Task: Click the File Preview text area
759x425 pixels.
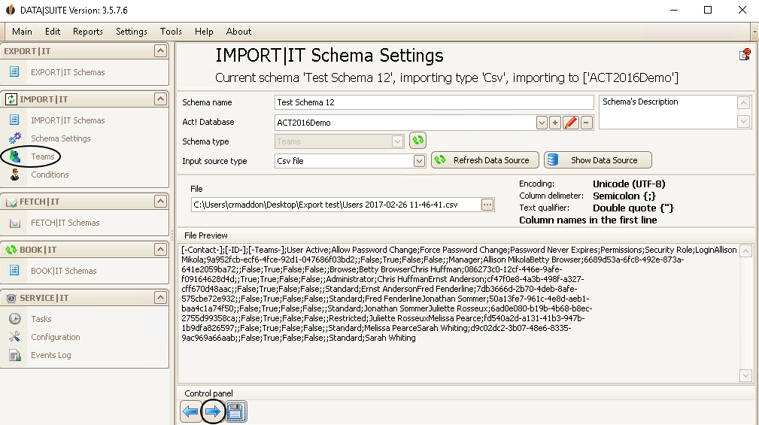Action: click(459, 313)
